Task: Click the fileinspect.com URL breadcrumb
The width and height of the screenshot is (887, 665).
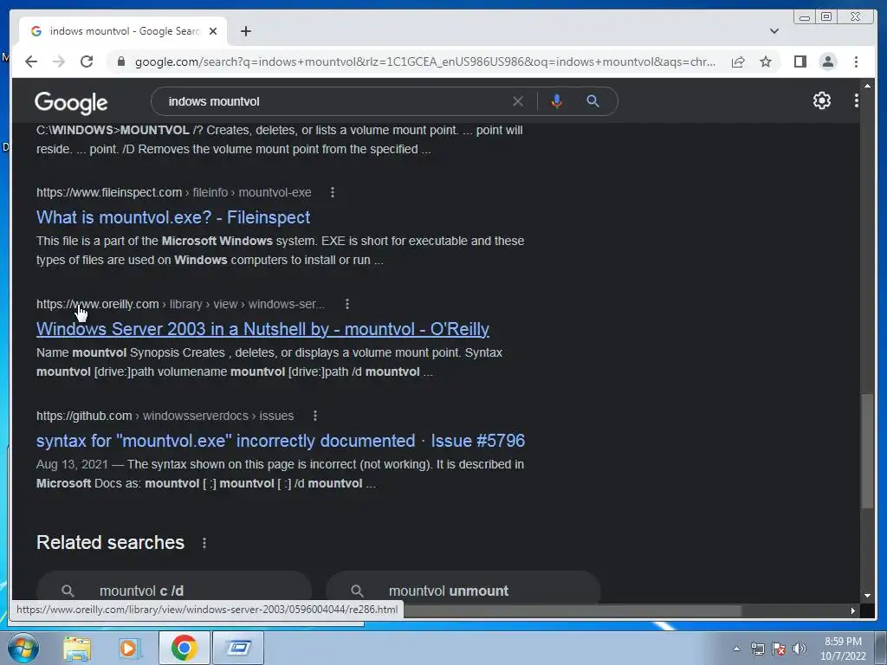Action: click(x=173, y=192)
